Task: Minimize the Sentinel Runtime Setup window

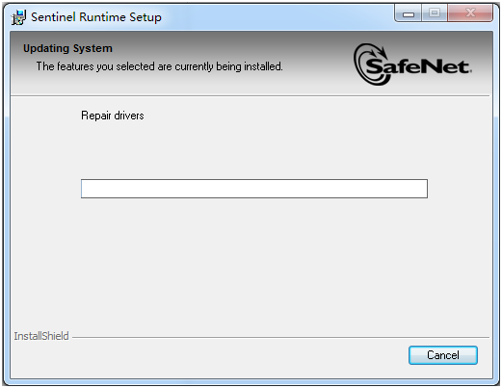Action: [409, 13]
